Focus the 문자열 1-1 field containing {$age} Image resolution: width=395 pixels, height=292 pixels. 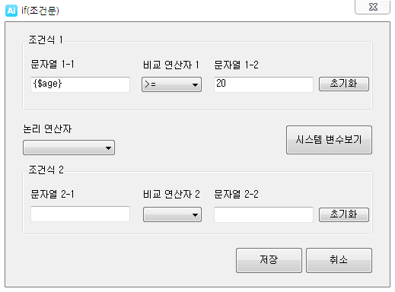pyautogui.click(x=80, y=84)
